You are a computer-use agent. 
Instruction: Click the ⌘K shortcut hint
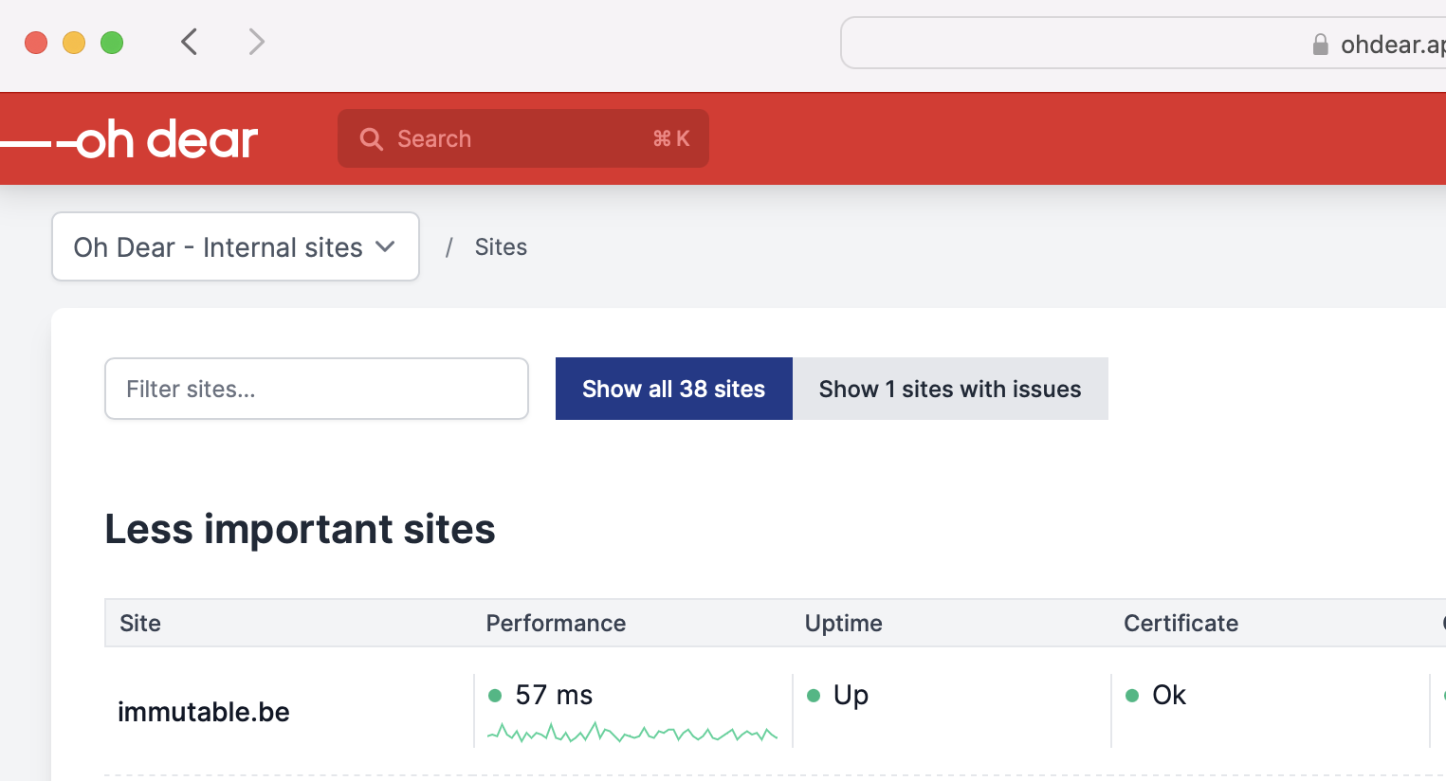671,139
